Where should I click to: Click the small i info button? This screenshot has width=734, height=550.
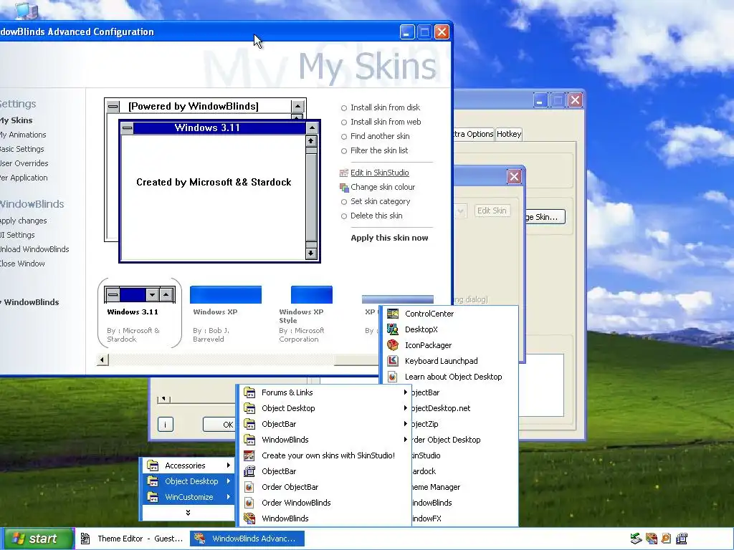tap(166, 425)
